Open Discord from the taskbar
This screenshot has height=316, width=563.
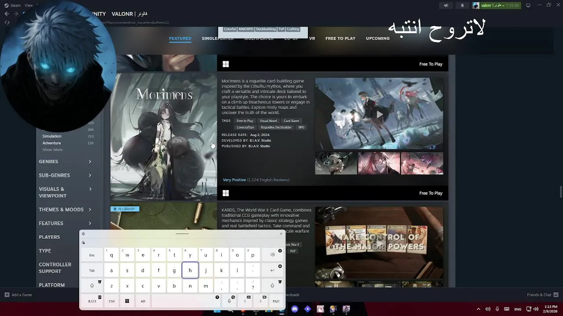[x=295, y=309]
